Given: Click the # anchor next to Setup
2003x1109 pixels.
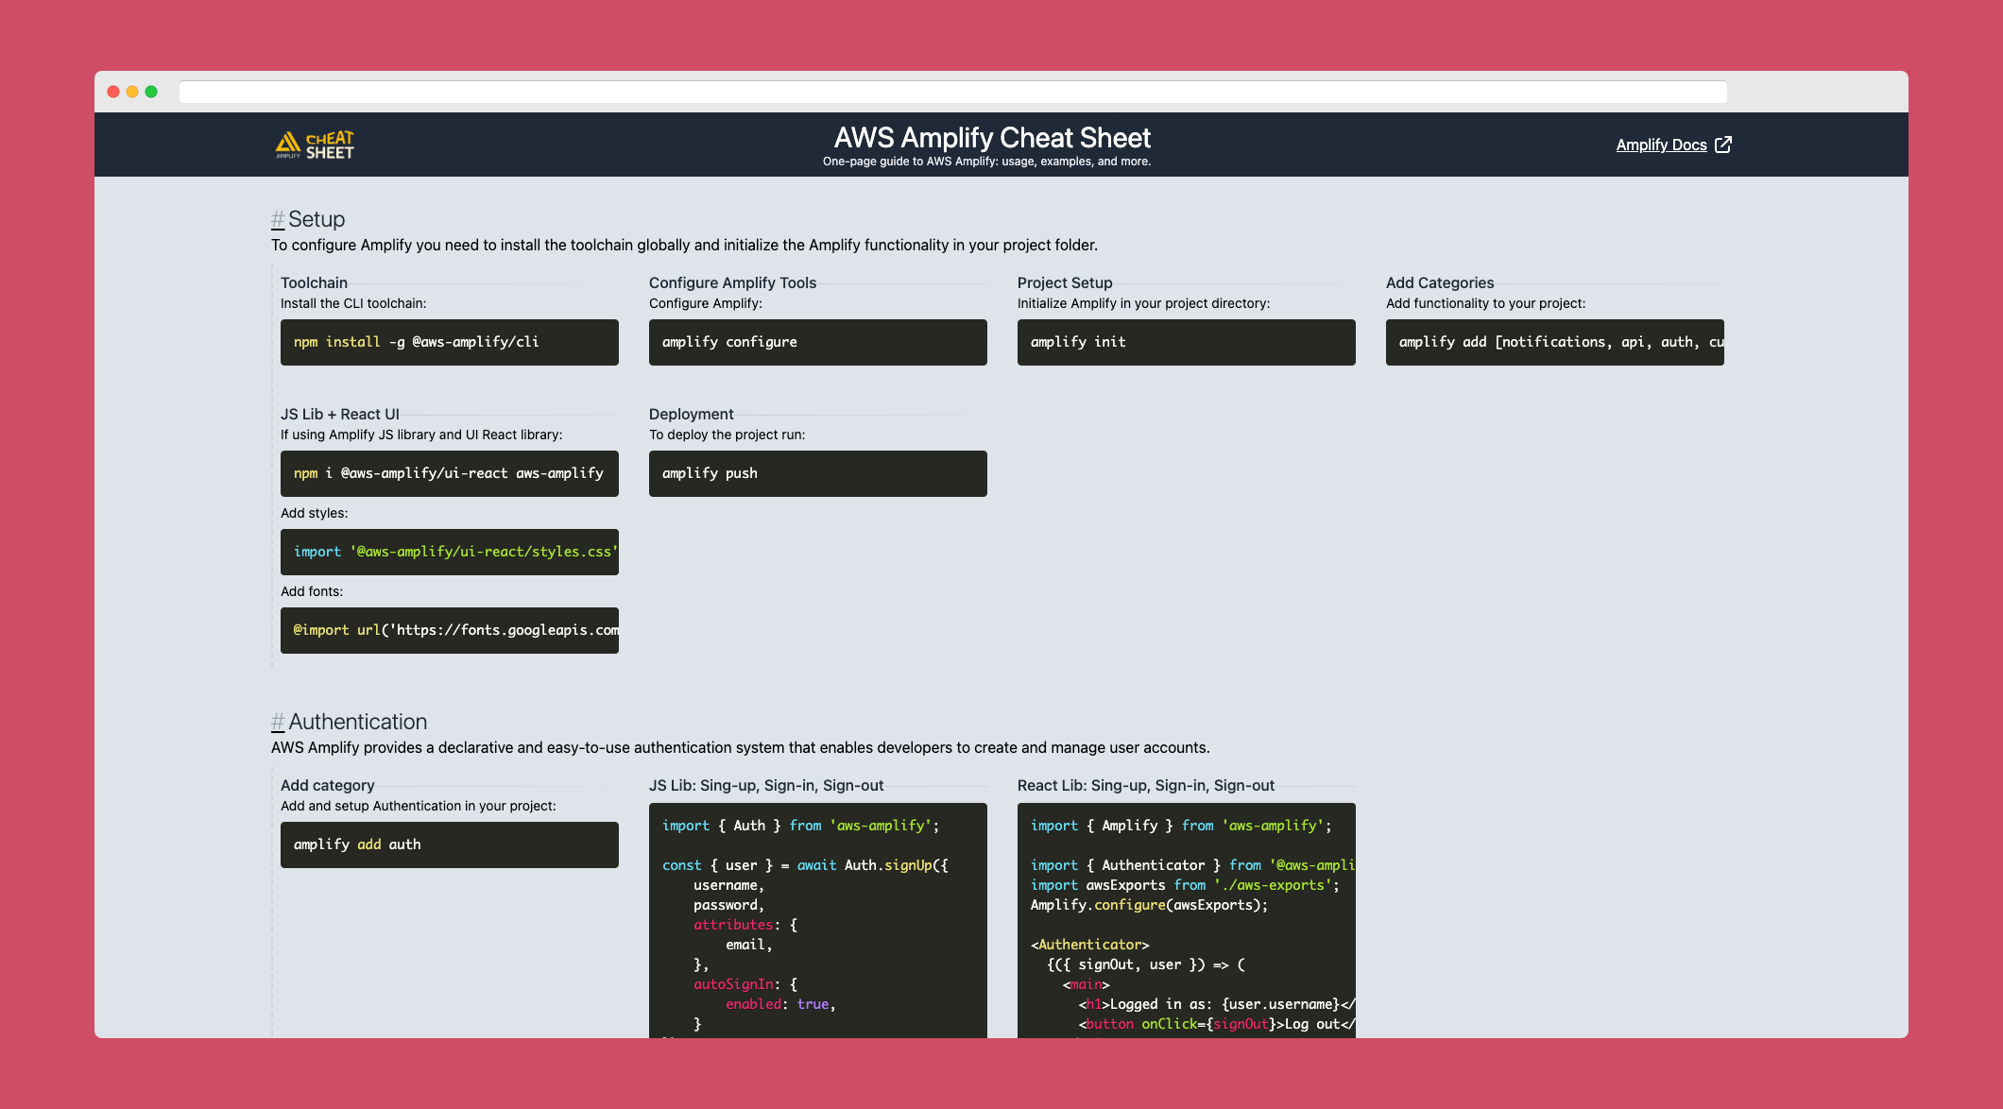Looking at the screenshot, I should click(278, 219).
